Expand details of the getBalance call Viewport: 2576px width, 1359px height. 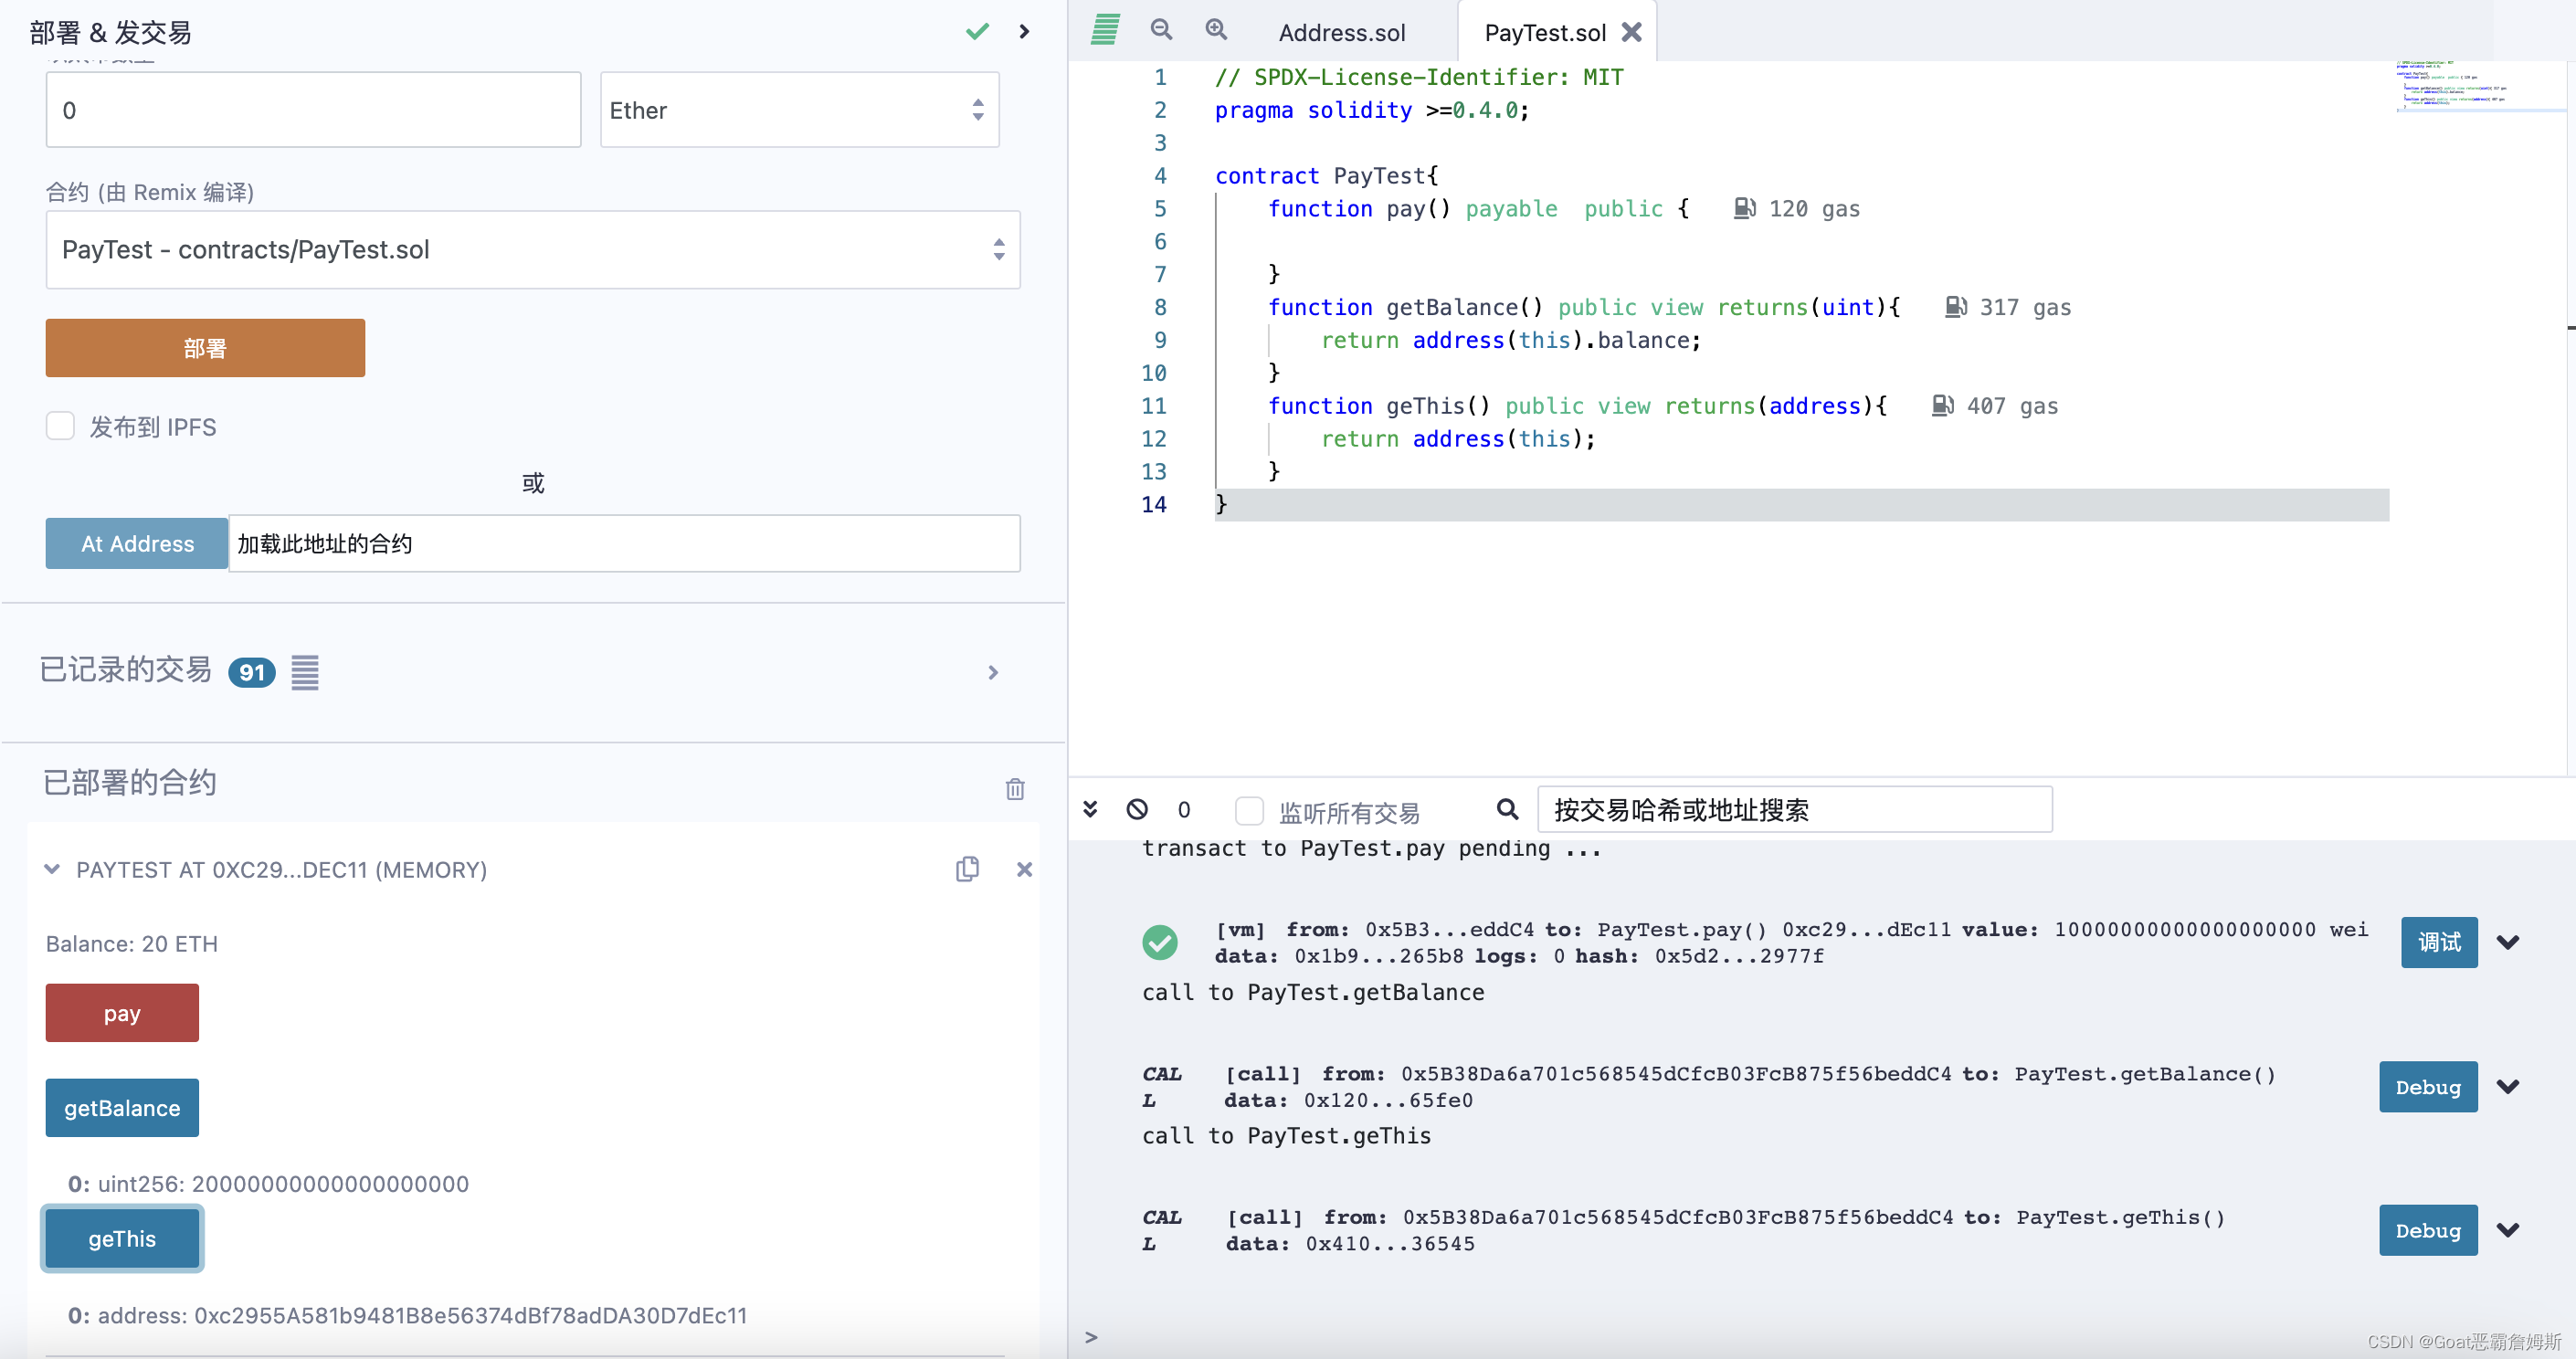pos(2507,1087)
